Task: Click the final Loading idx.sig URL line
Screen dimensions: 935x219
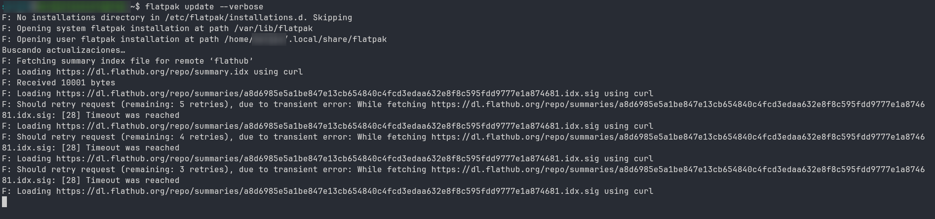Action: [x=327, y=191]
